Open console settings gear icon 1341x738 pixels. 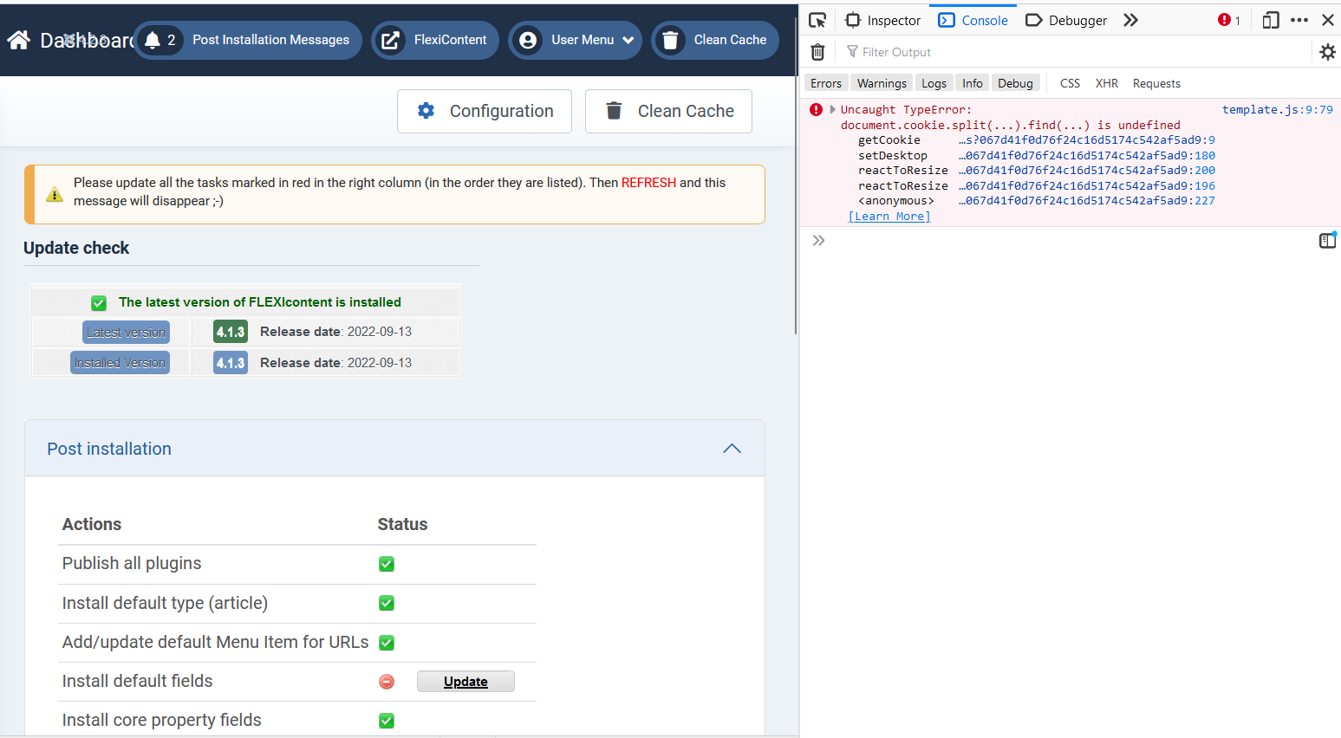(1327, 52)
